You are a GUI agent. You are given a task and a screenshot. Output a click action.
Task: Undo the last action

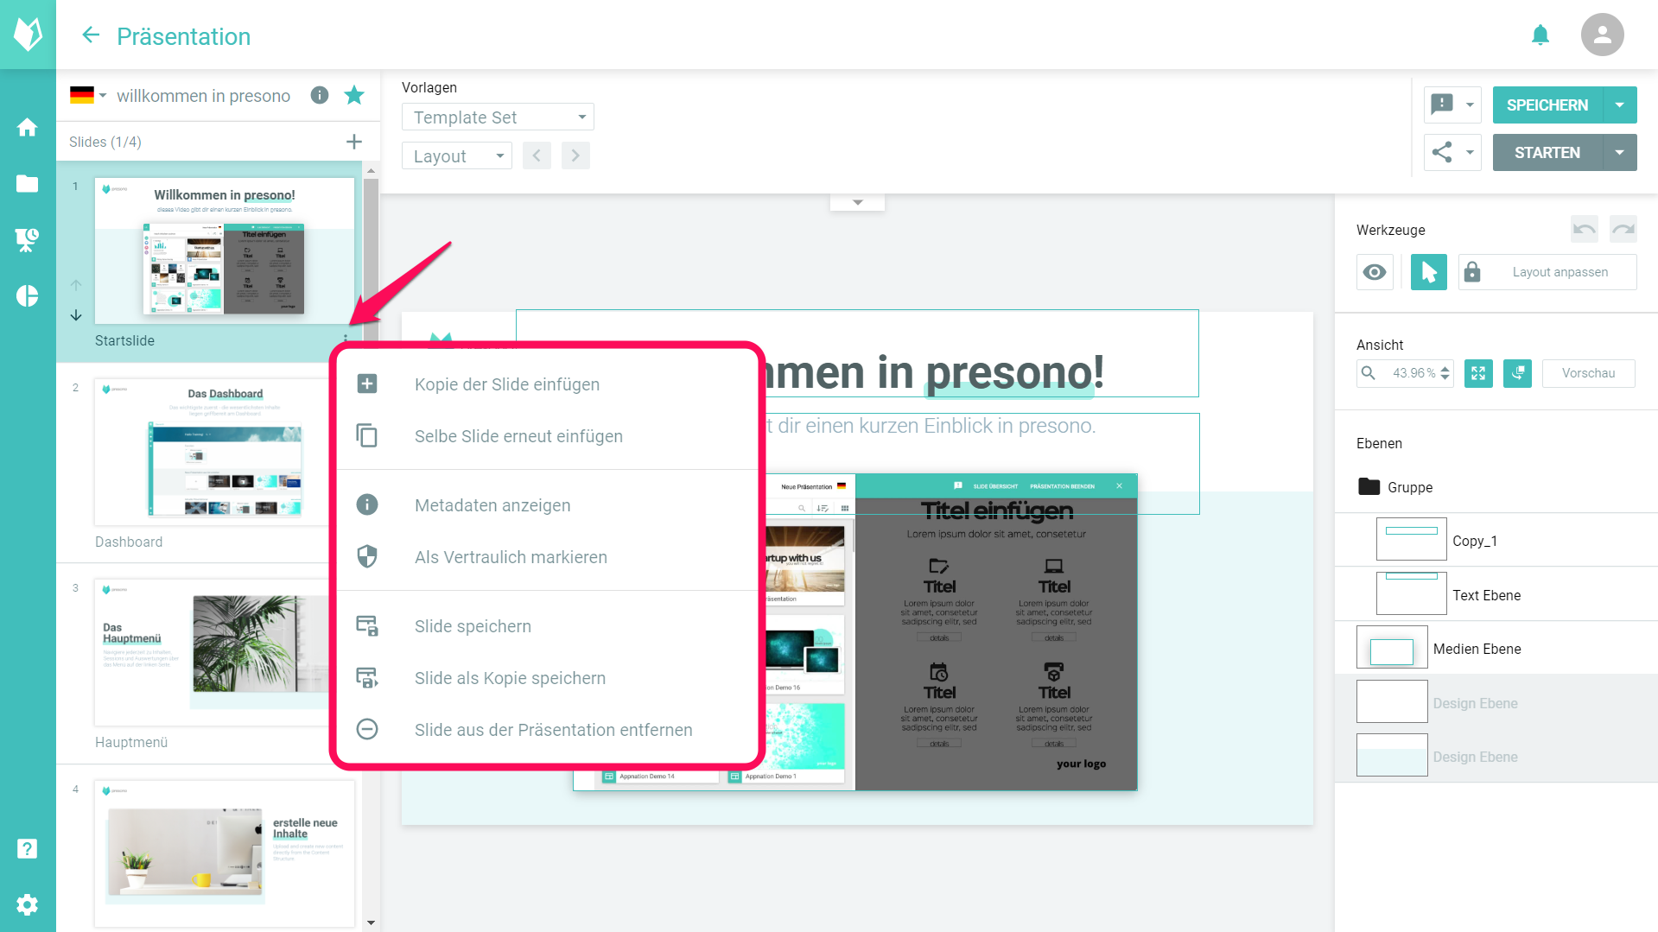[x=1585, y=229]
